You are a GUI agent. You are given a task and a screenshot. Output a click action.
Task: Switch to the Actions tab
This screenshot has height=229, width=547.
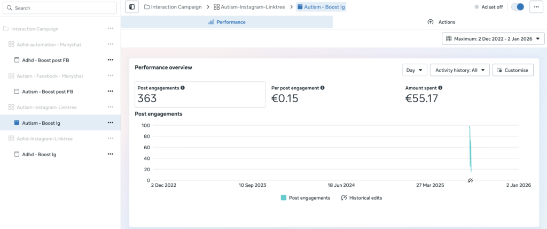441,22
